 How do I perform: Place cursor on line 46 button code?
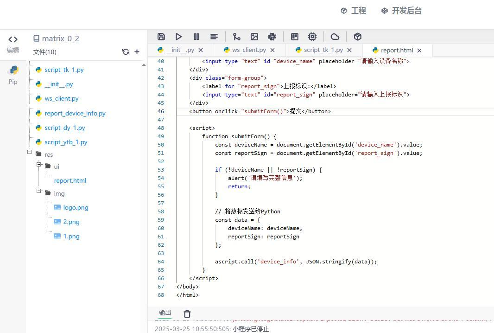tap(260, 111)
